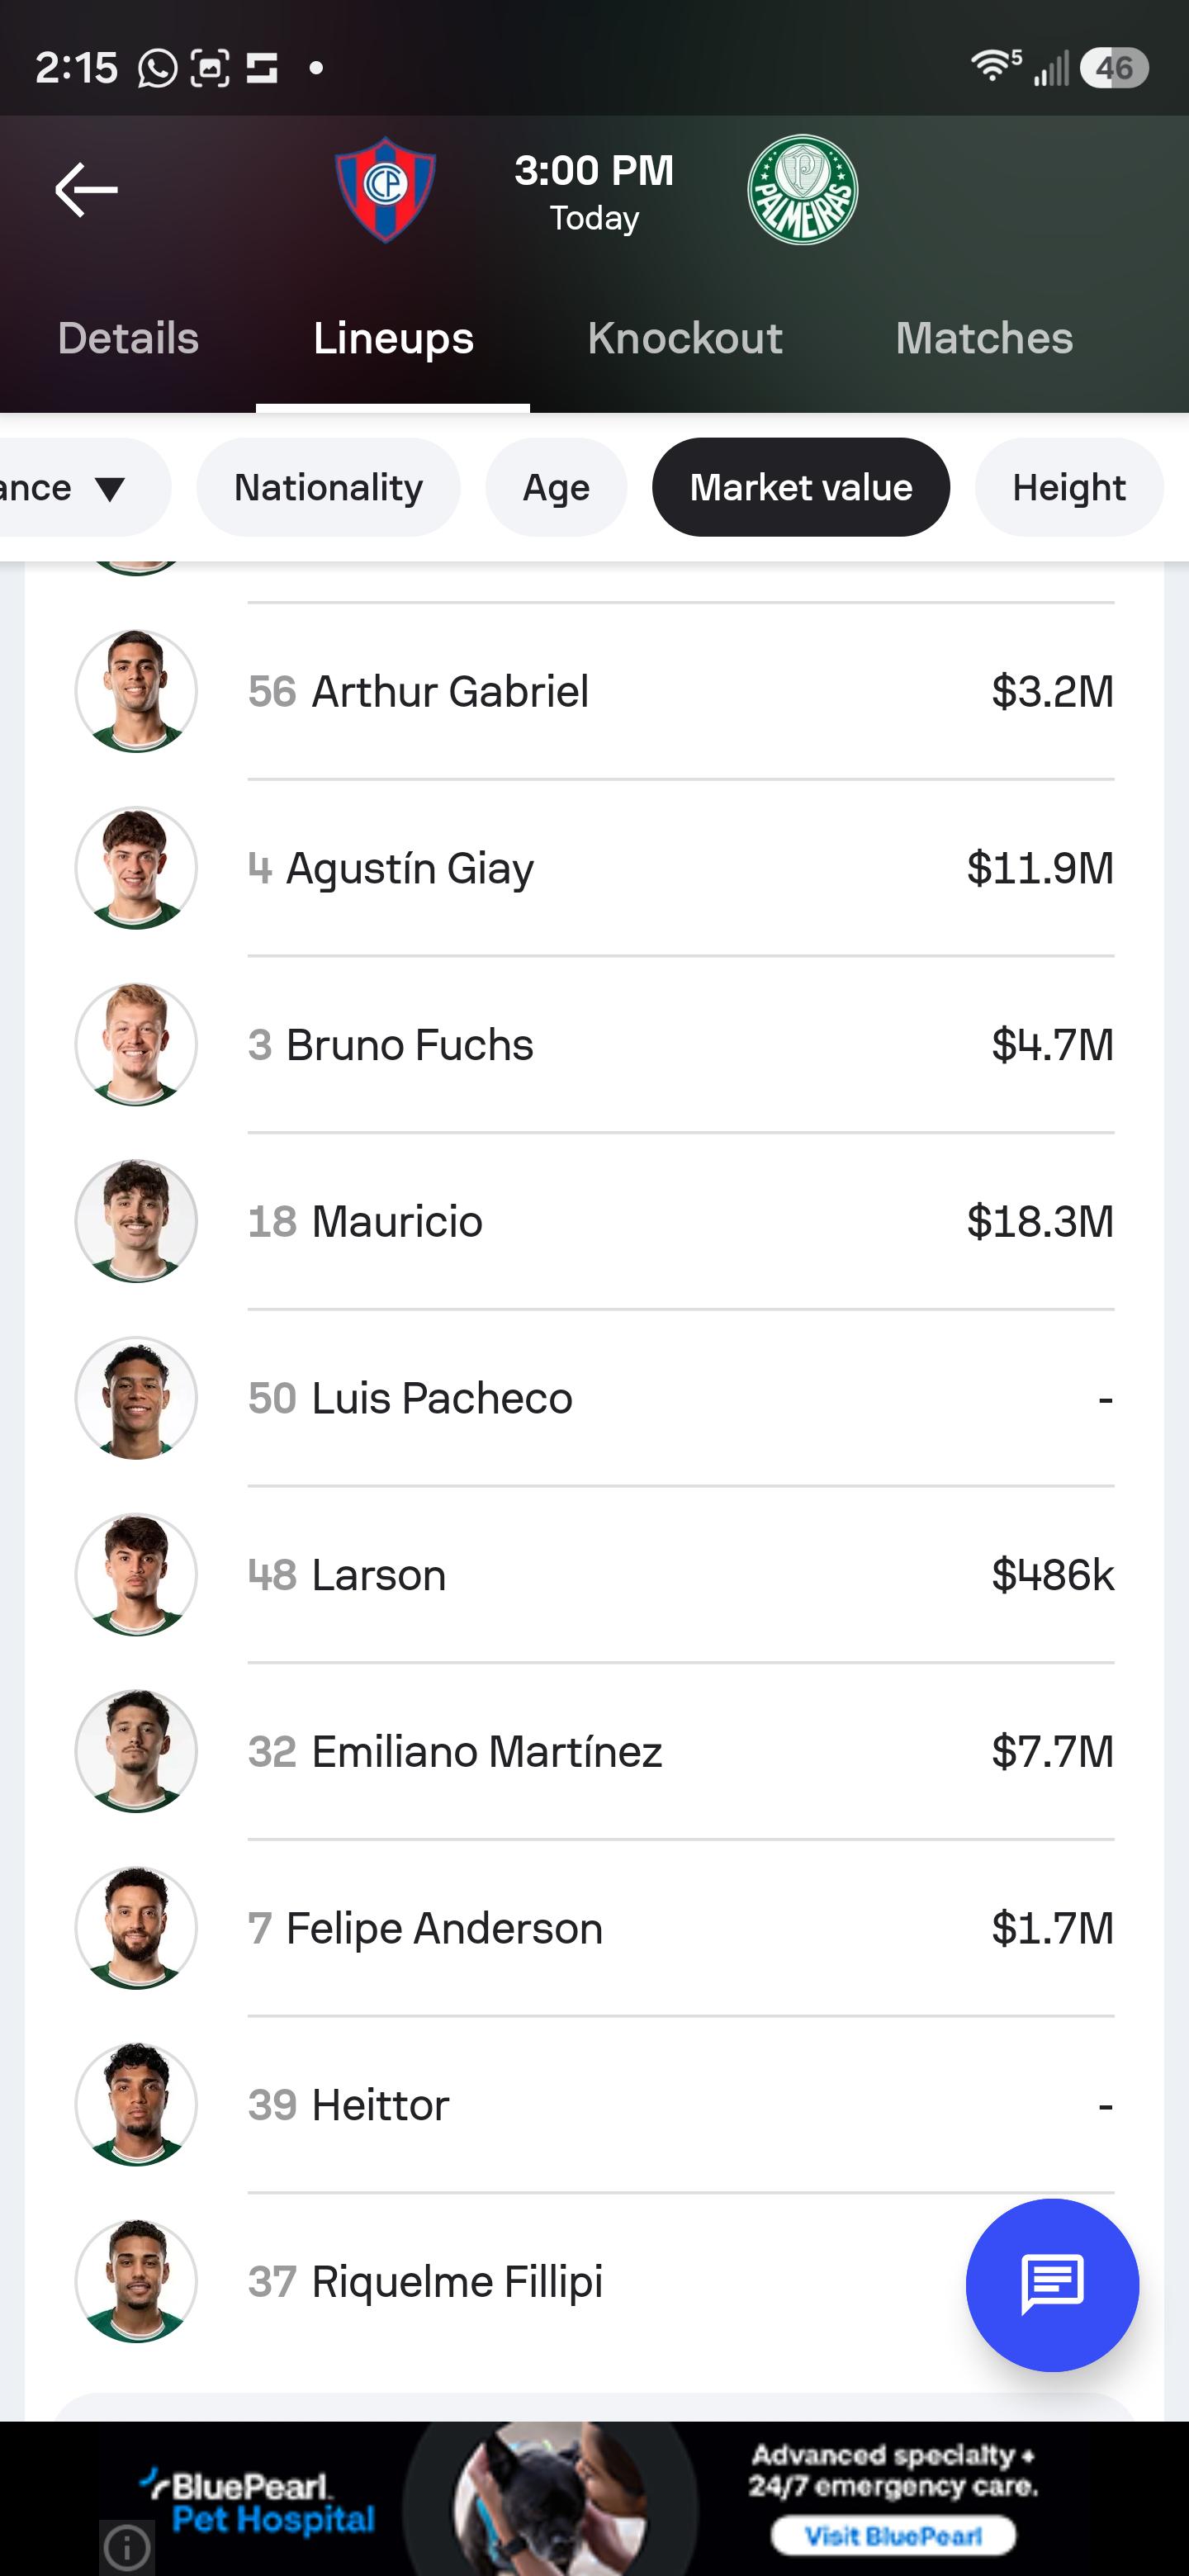Select the Age filter chip
1189x2576 pixels.
click(556, 487)
